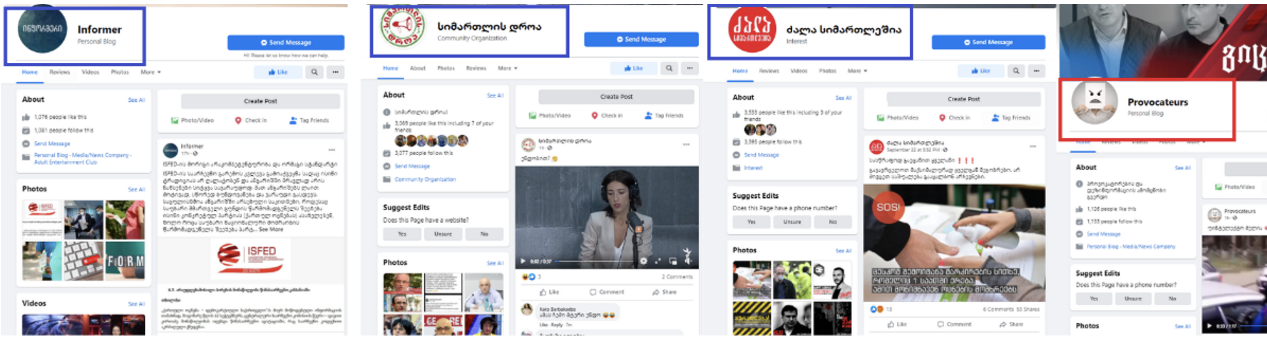Click Send Message button on the Interest page
The height and width of the screenshot is (339, 1267).
[988, 42]
